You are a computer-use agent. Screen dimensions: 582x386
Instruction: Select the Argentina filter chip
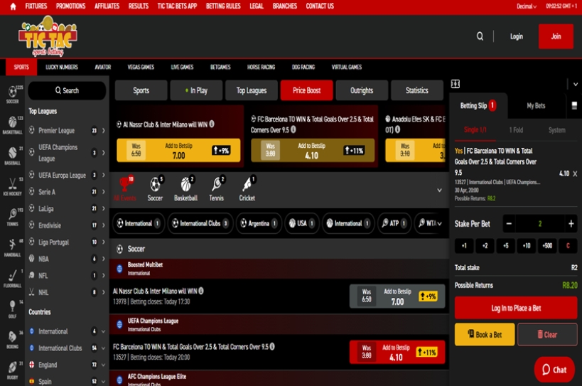point(259,223)
